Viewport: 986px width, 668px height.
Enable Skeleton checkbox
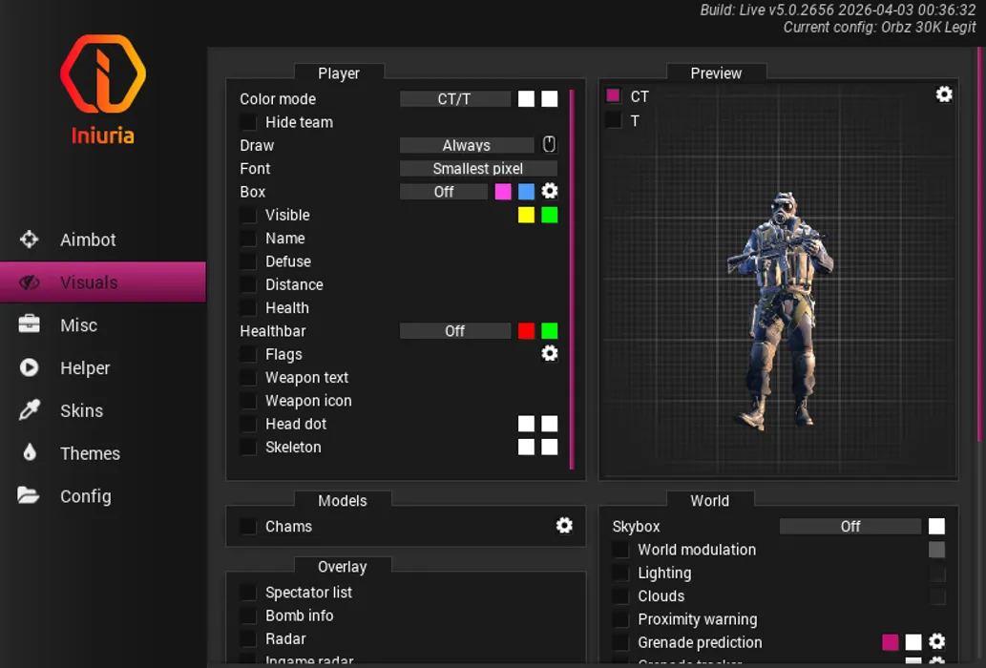click(248, 448)
